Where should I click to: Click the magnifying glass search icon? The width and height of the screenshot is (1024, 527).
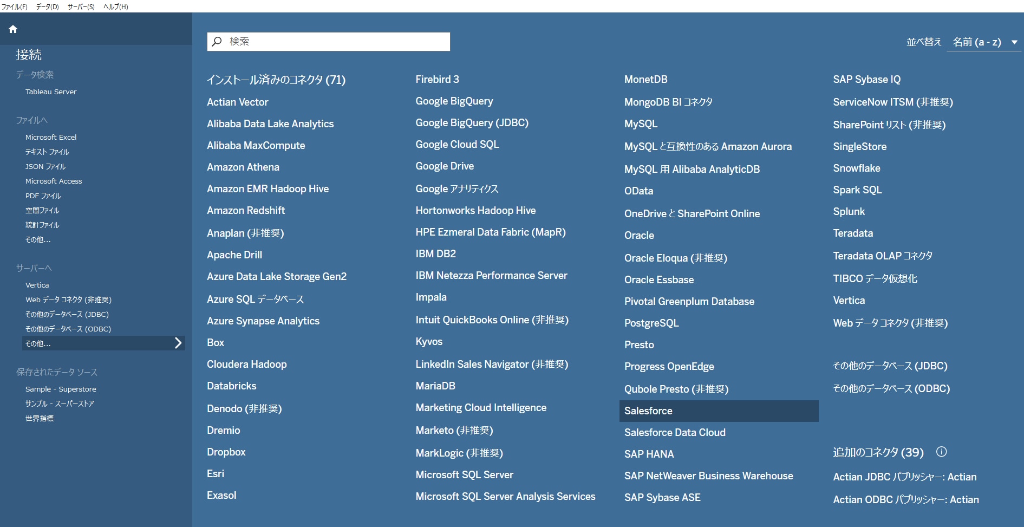[217, 42]
